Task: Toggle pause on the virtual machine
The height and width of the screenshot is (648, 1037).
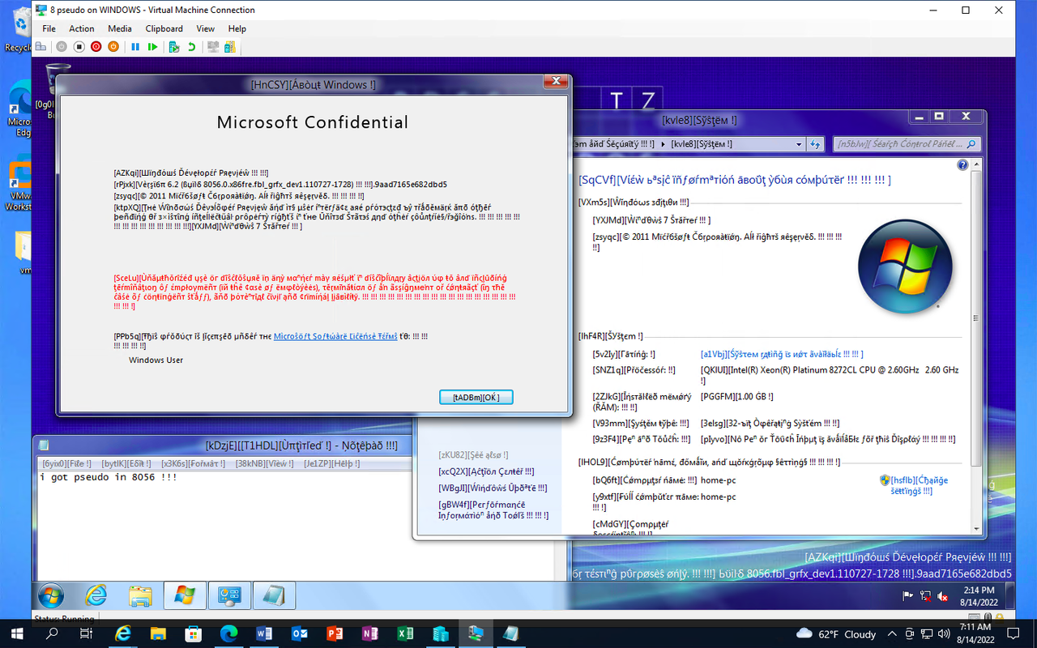Action: coord(135,47)
